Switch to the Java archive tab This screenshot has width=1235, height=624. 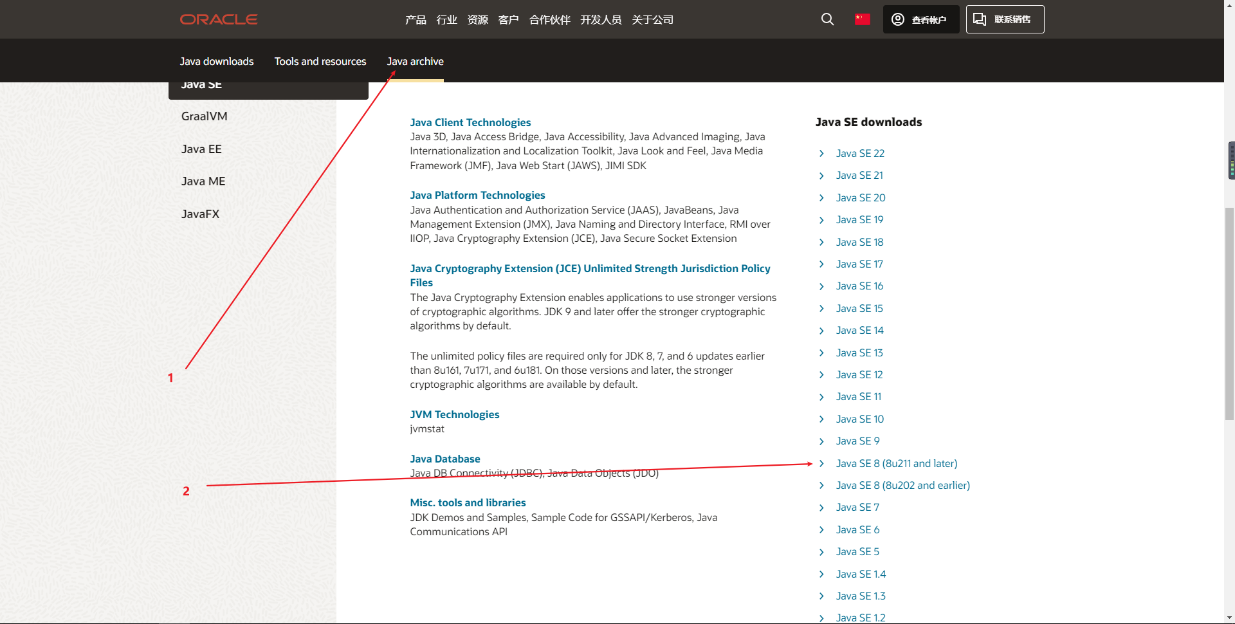coord(415,61)
